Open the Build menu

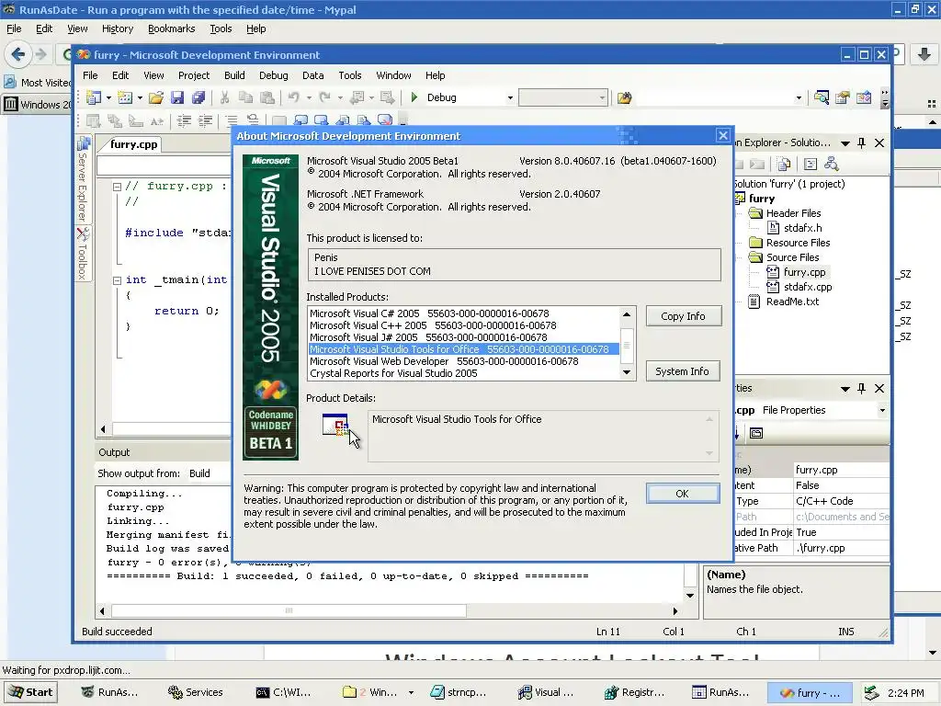234,75
